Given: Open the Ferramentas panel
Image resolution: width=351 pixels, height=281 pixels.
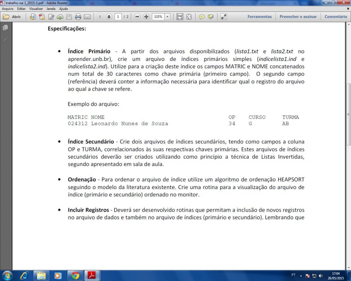Looking at the screenshot, I should [259, 17].
